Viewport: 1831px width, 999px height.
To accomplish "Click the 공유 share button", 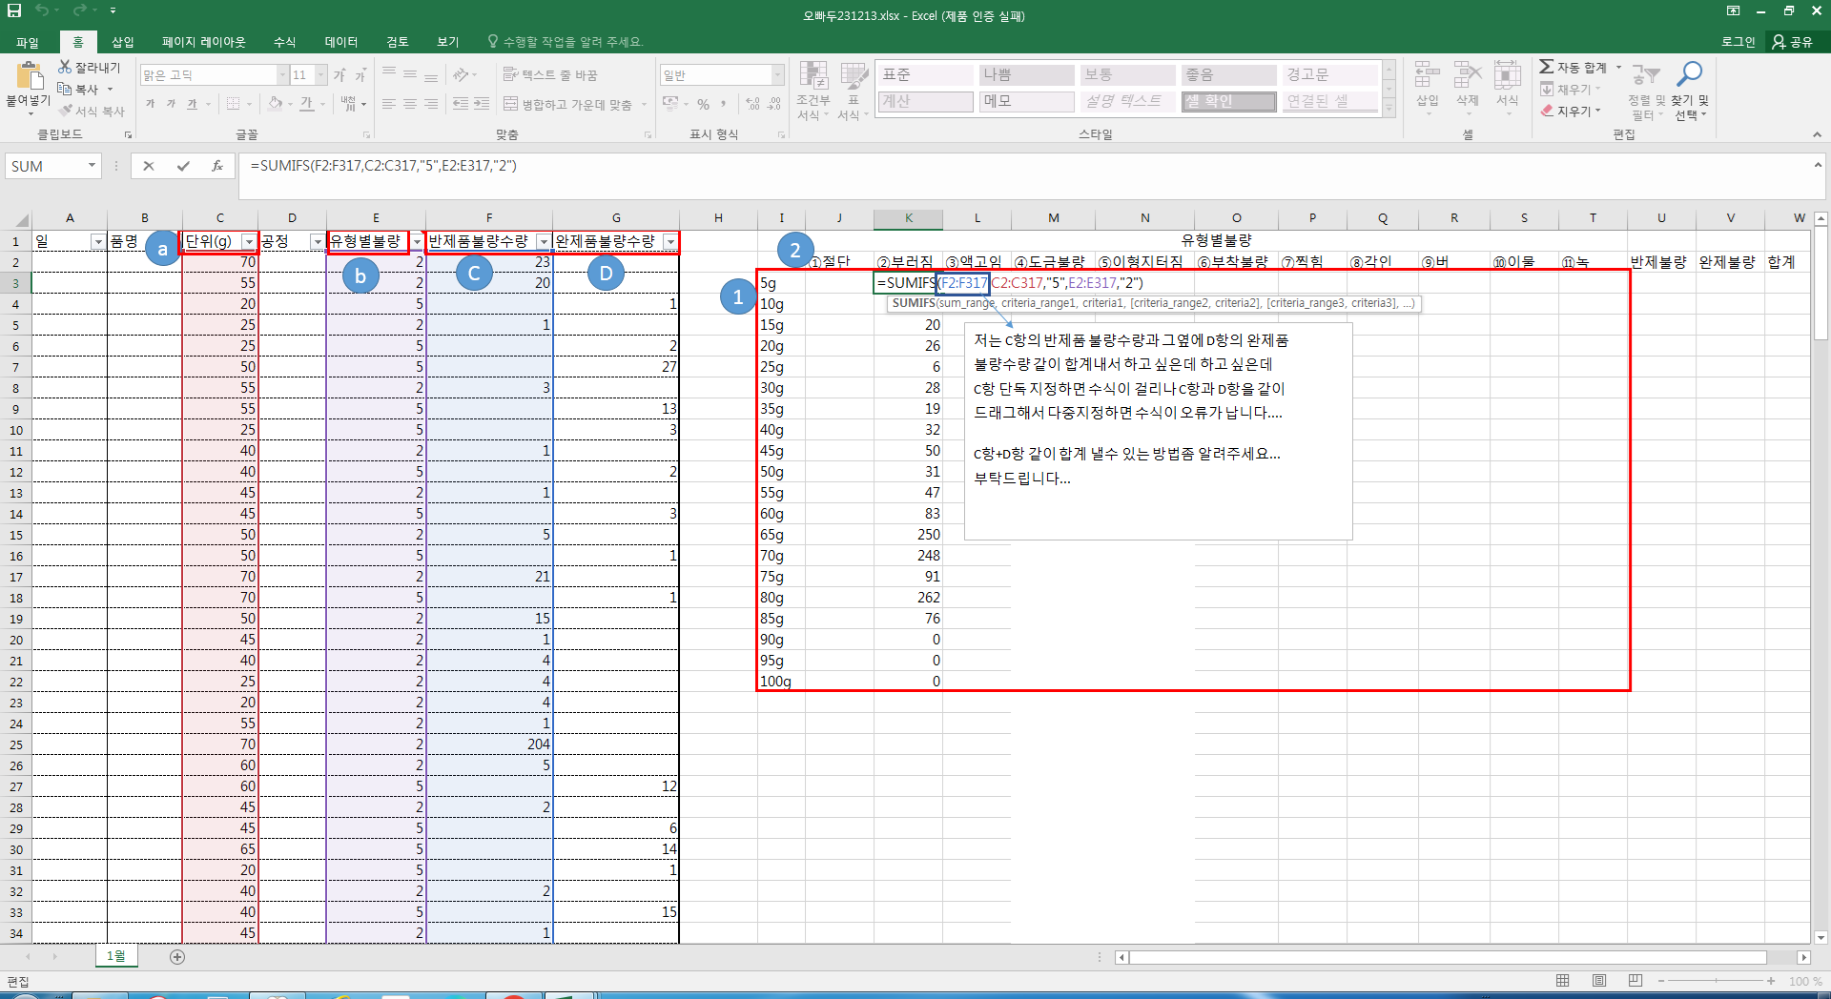I will 1792,42.
